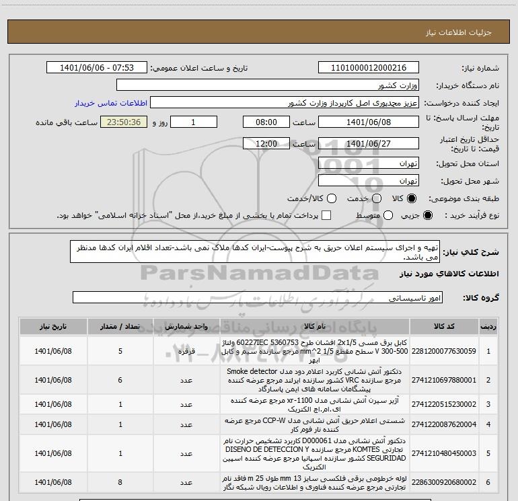Click the جزئیات اطلاعات نیاز header title
Image resolution: width=518 pixels, height=501 pixels.
(x=459, y=32)
